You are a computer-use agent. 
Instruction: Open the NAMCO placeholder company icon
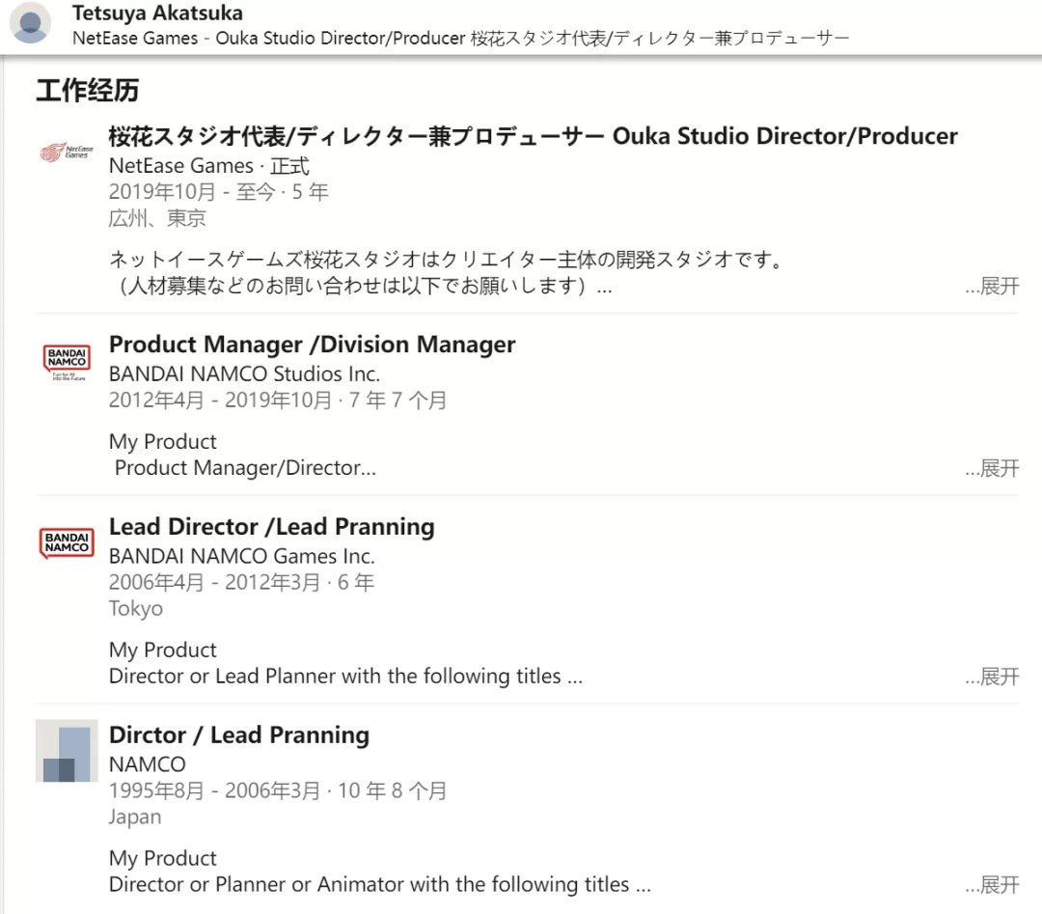[x=67, y=751]
